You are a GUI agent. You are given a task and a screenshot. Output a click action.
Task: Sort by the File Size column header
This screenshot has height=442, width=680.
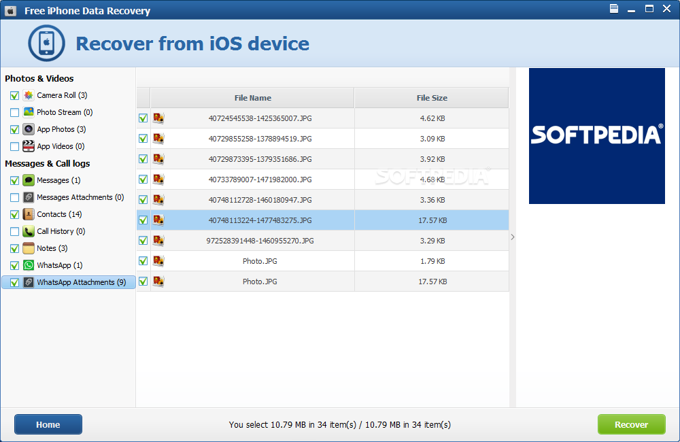pyautogui.click(x=432, y=98)
